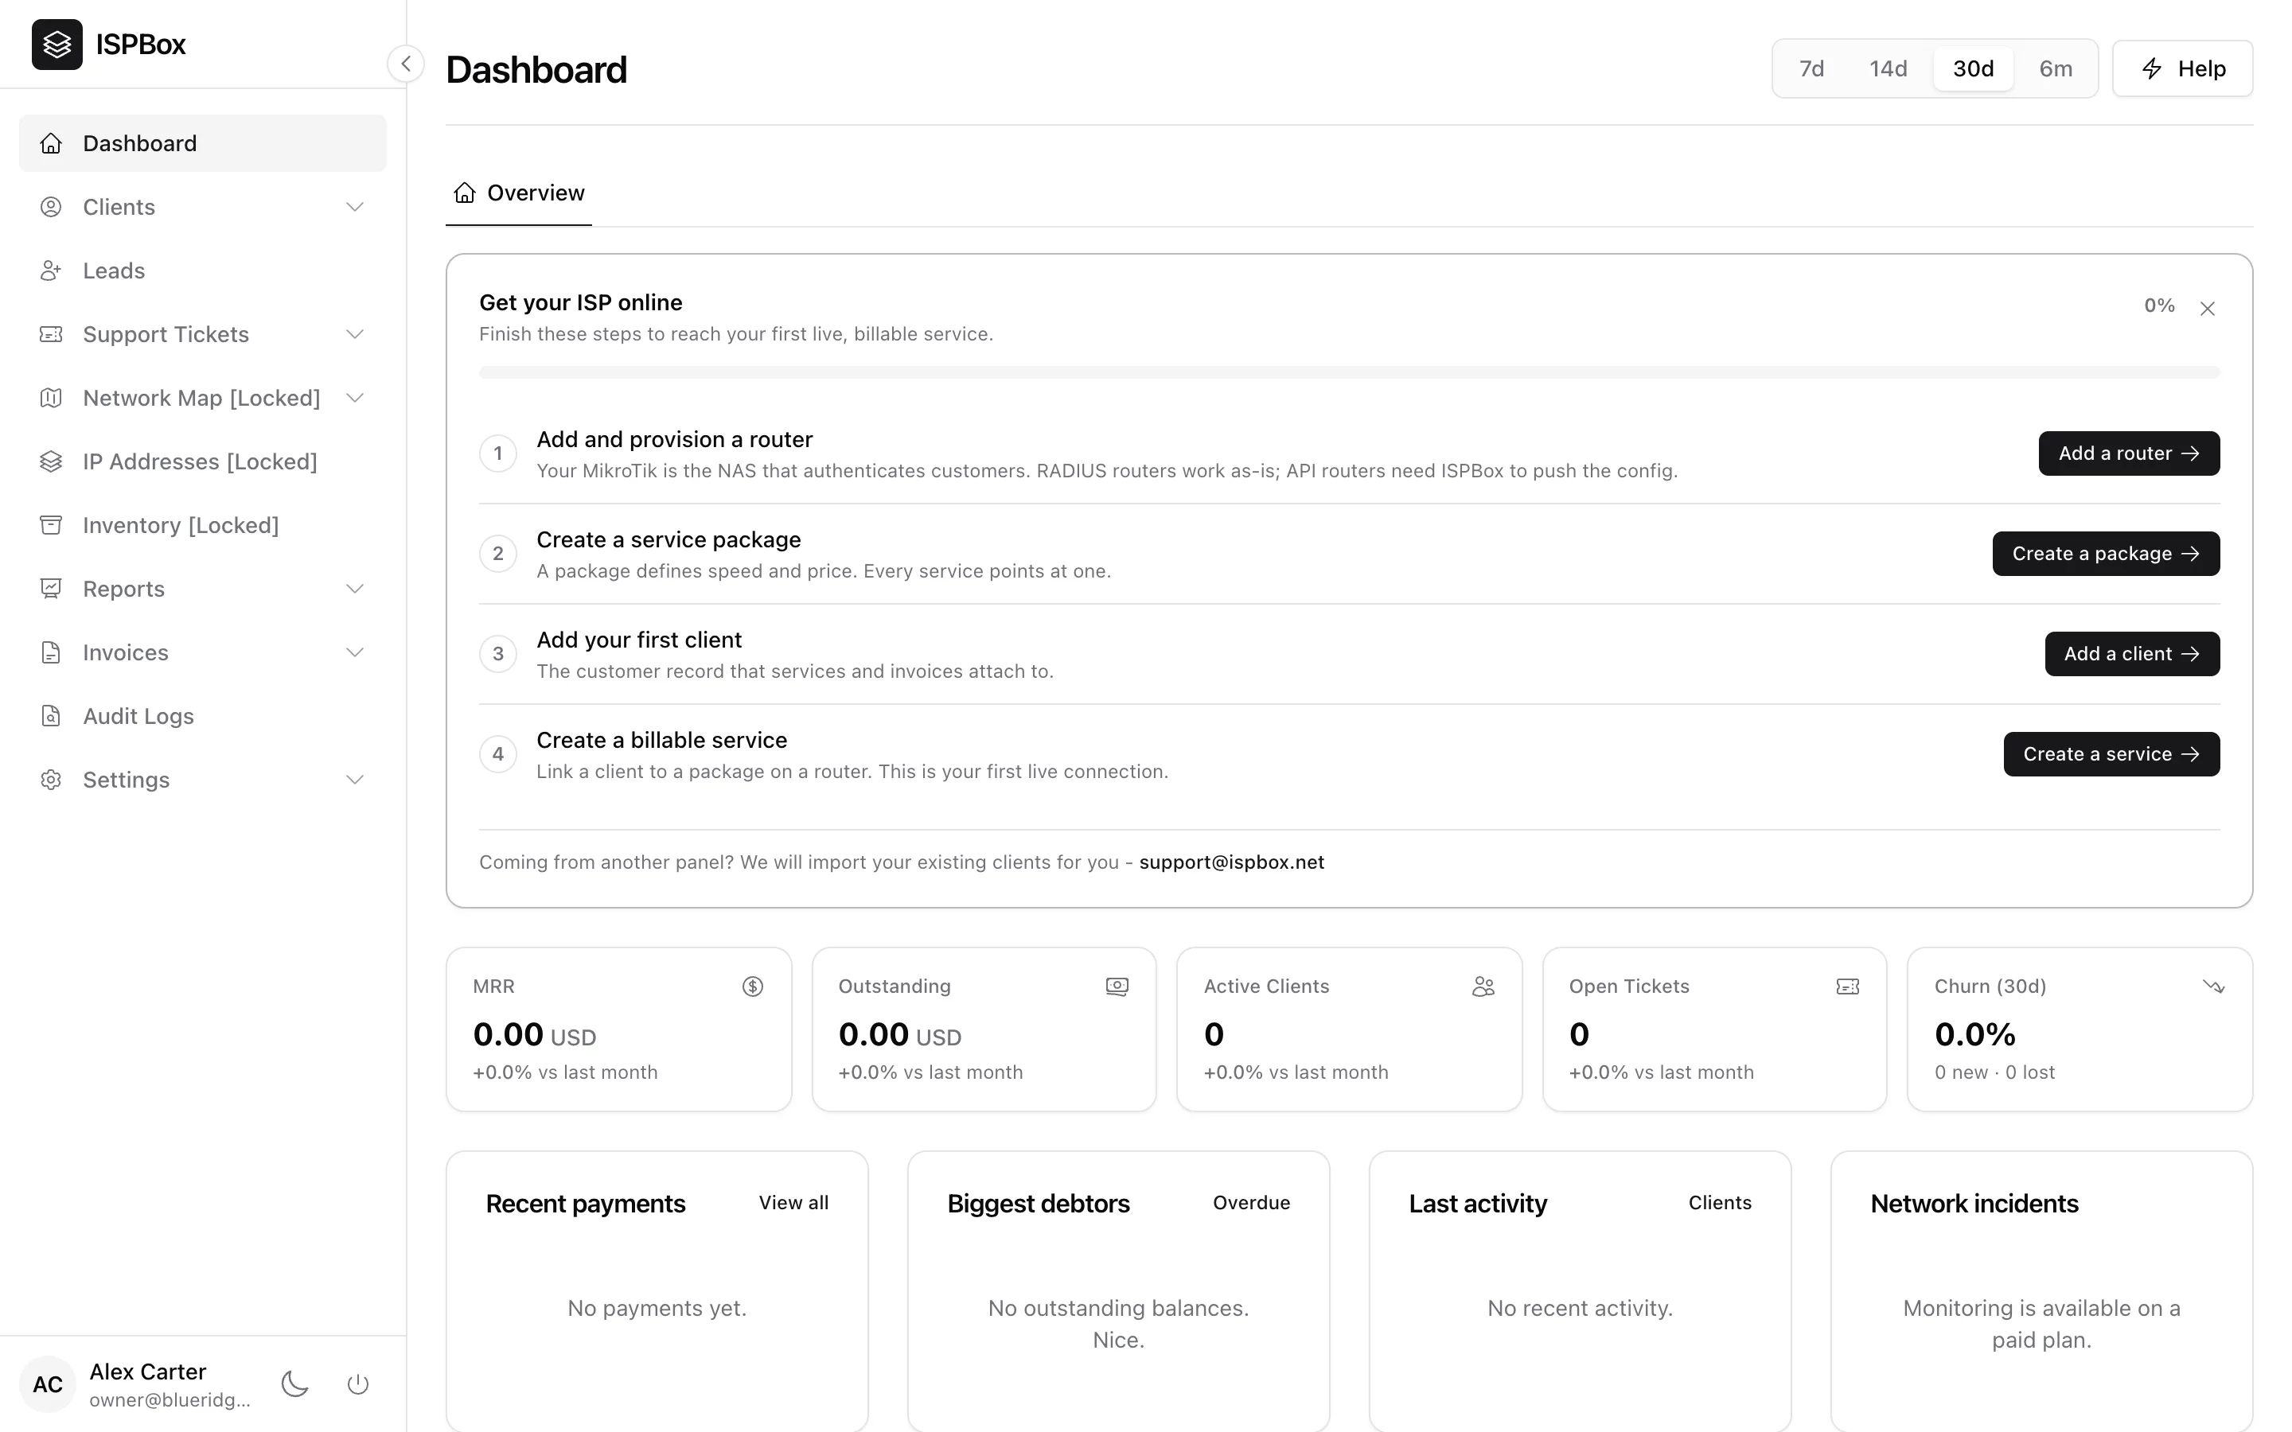Viewport: 2292px width, 1432px height.
Task: Open Inventory [Locked] menu item
Action: coord(203,525)
